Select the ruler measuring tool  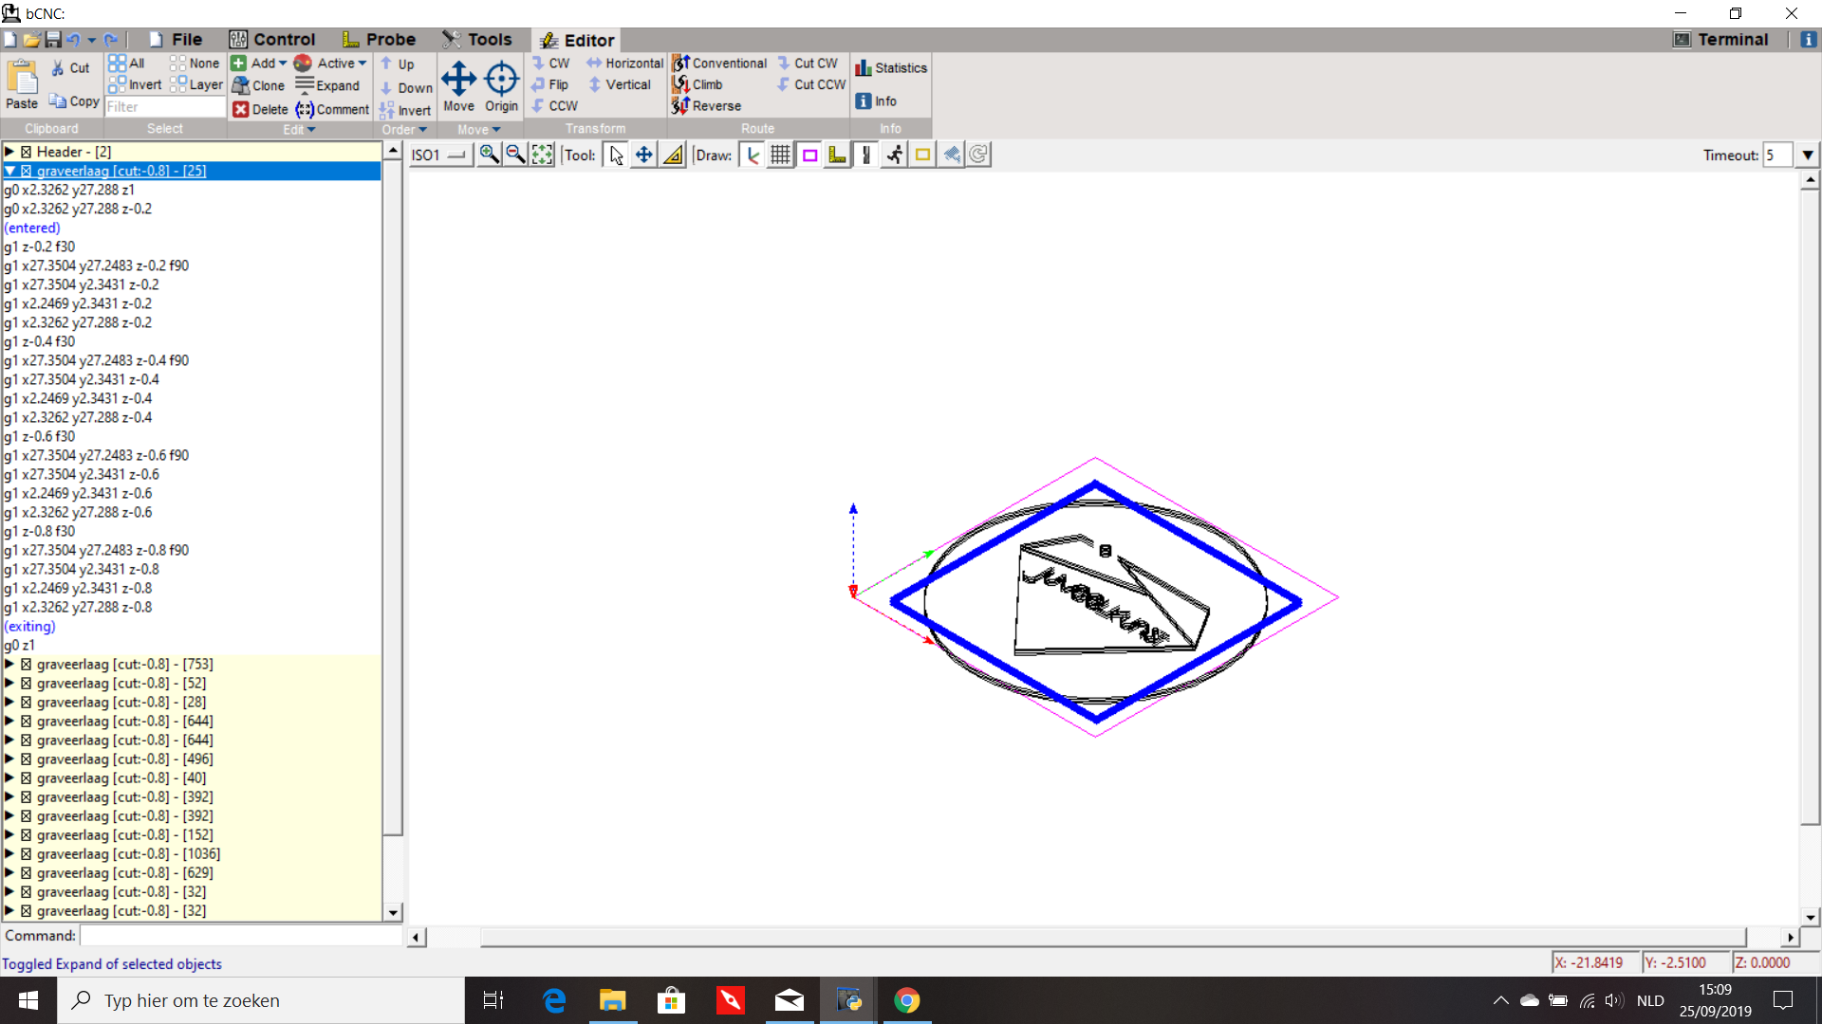pyautogui.click(x=673, y=155)
